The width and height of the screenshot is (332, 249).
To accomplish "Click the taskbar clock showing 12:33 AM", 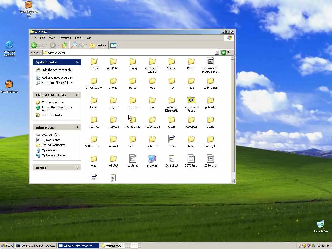I will tap(323, 246).
